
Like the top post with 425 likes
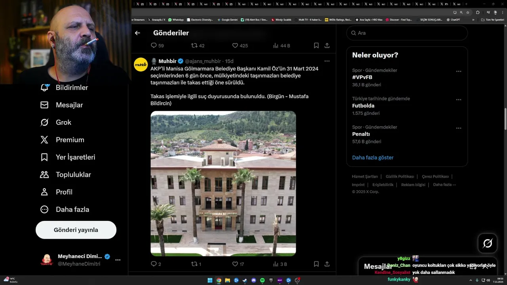(x=240, y=46)
